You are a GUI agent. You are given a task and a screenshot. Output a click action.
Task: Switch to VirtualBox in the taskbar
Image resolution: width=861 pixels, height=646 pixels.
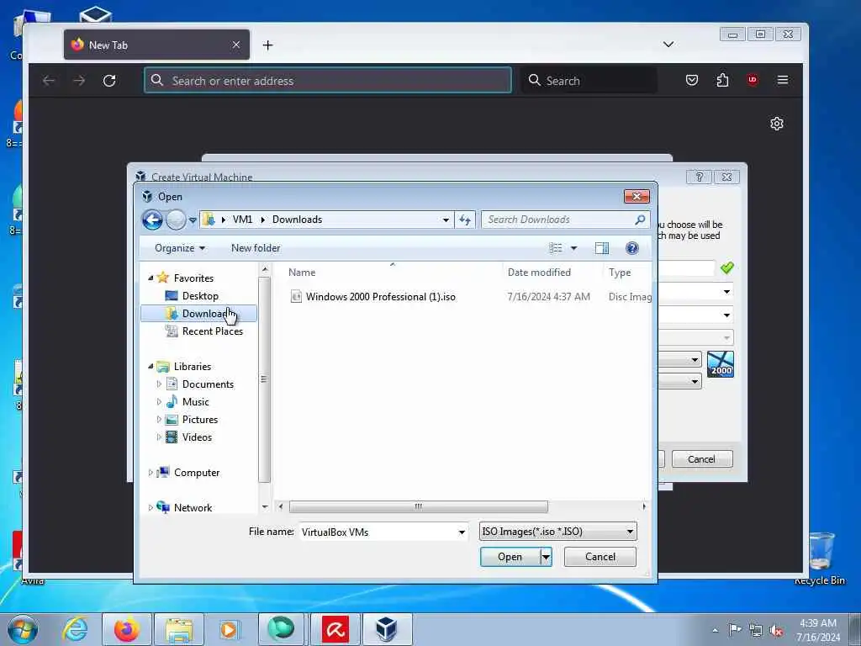(x=387, y=629)
